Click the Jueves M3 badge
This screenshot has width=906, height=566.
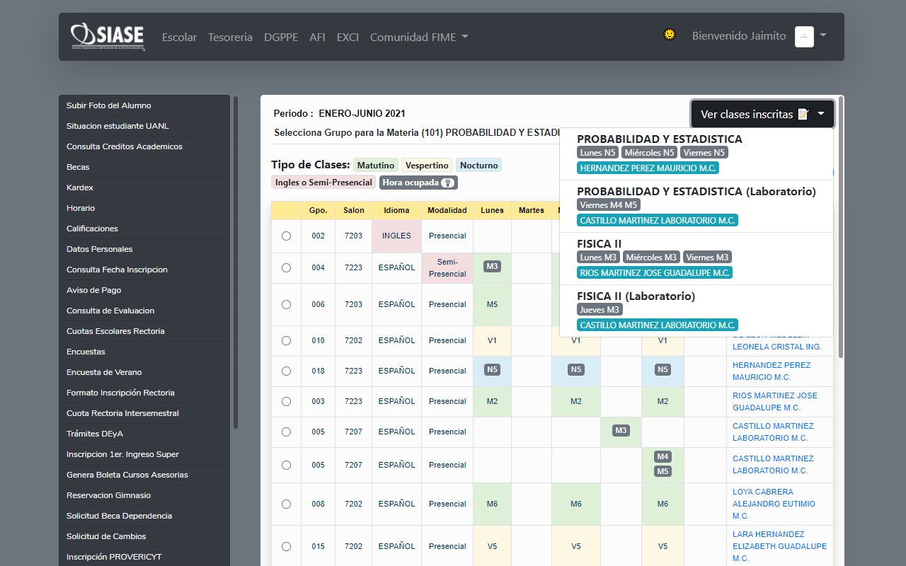pos(600,309)
